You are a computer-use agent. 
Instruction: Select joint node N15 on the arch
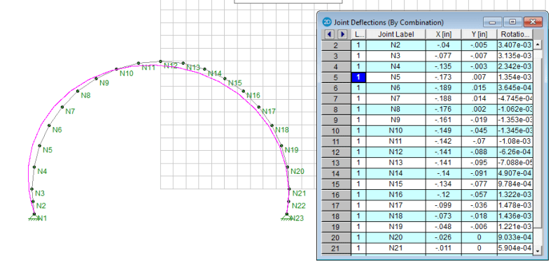[x=225, y=78]
